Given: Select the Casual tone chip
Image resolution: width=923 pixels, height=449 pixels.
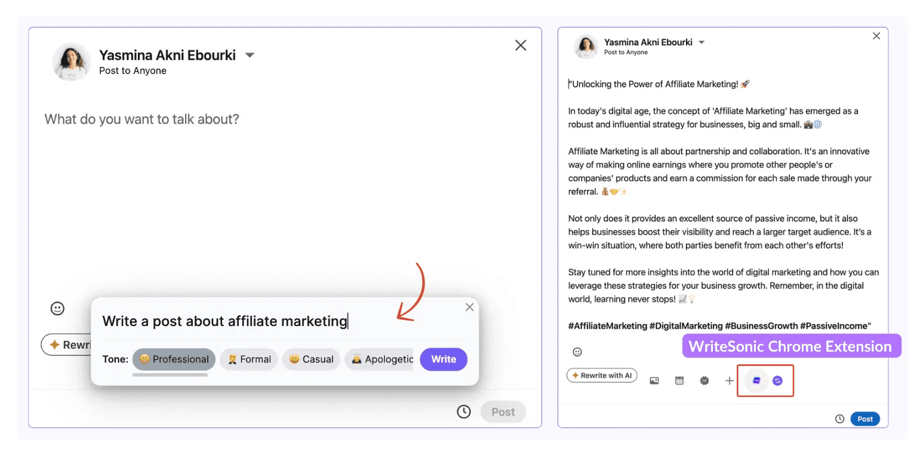Looking at the screenshot, I should click(311, 359).
